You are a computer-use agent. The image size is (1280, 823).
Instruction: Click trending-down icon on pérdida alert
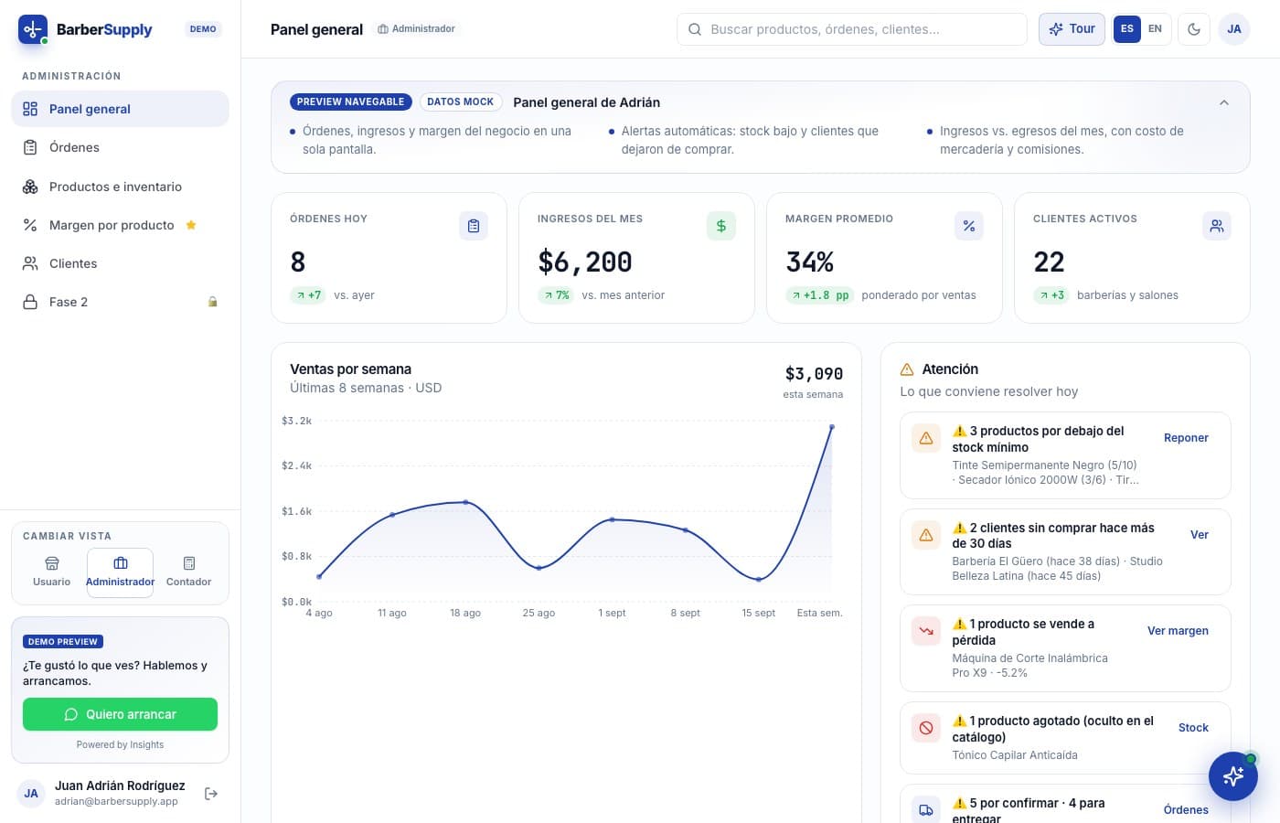pyautogui.click(x=926, y=631)
